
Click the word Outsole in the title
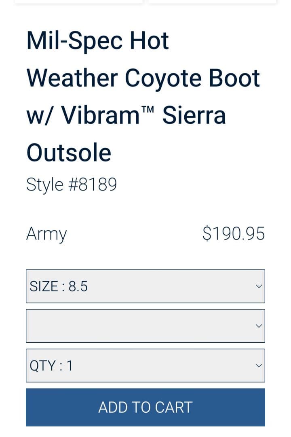(x=69, y=153)
